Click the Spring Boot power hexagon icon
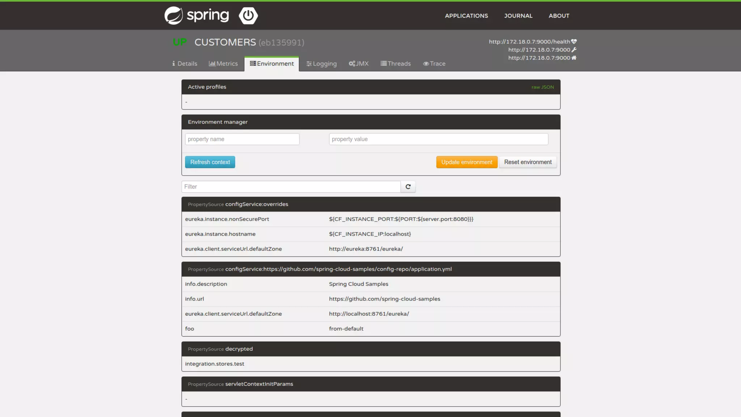The height and width of the screenshot is (417, 741). pyautogui.click(x=248, y=16)
